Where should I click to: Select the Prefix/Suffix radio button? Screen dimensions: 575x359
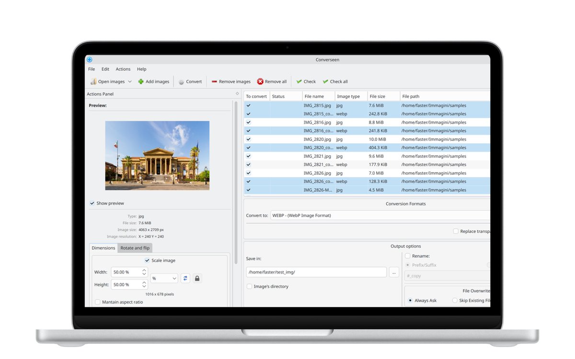click(408, 265)
